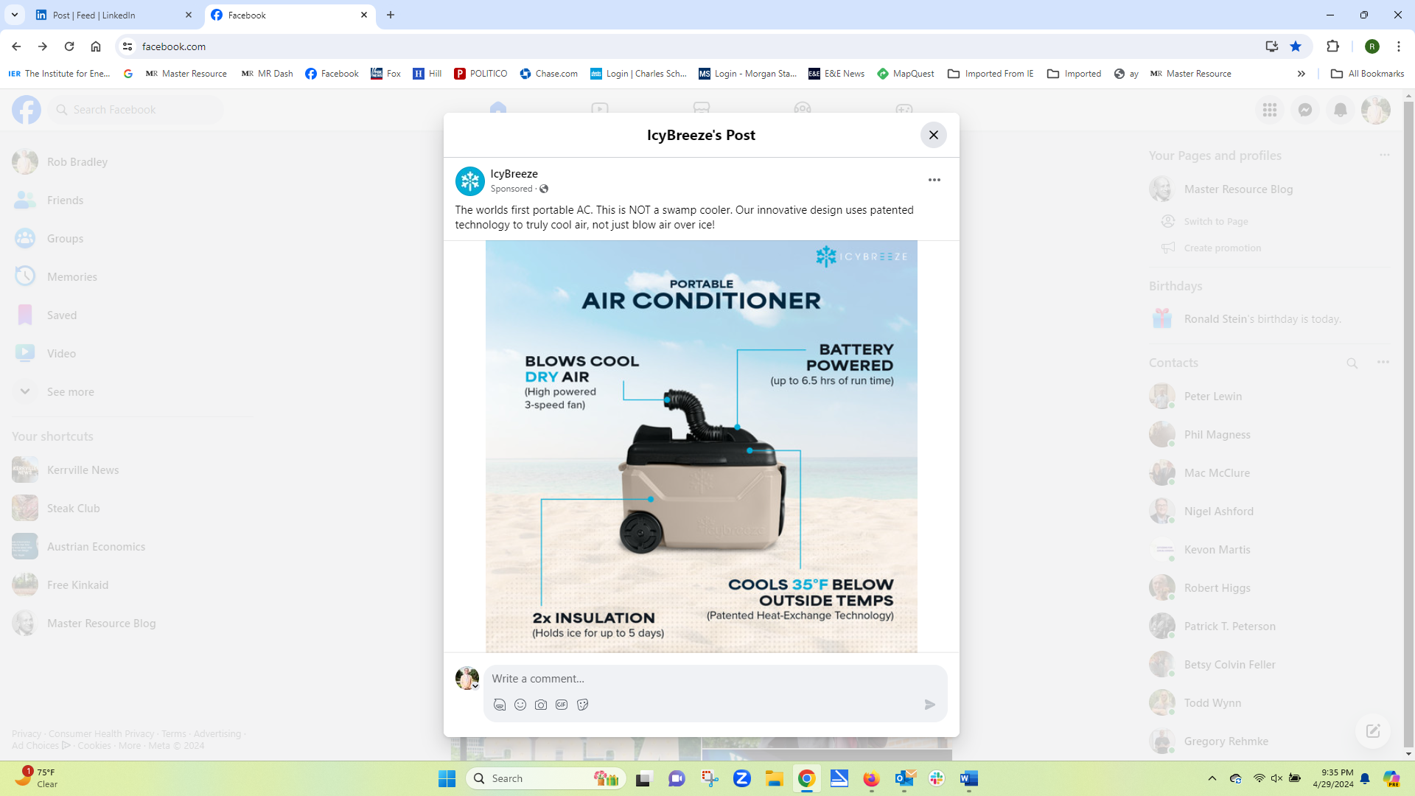Select the Facebook browser tab

290,15
